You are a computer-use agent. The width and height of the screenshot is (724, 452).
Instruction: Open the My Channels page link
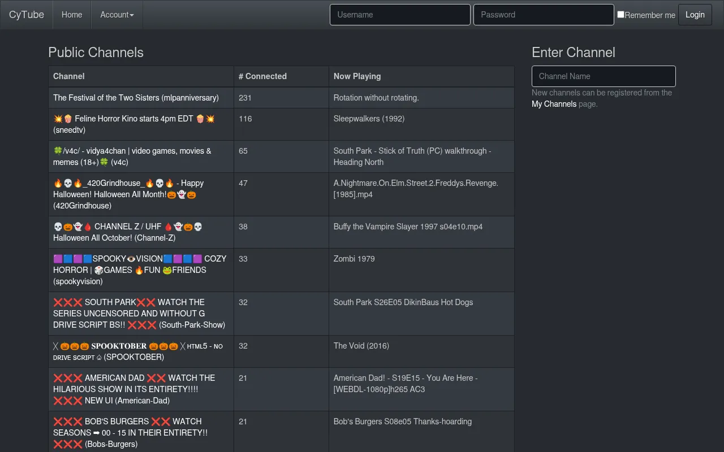[554, 104]
